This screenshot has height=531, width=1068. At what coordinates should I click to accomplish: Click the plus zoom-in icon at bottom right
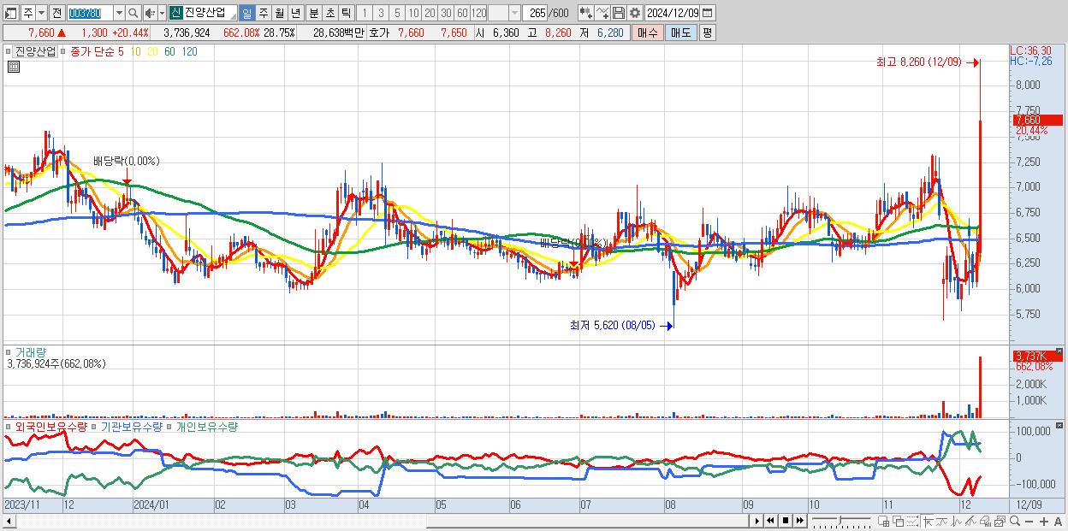1043,522
